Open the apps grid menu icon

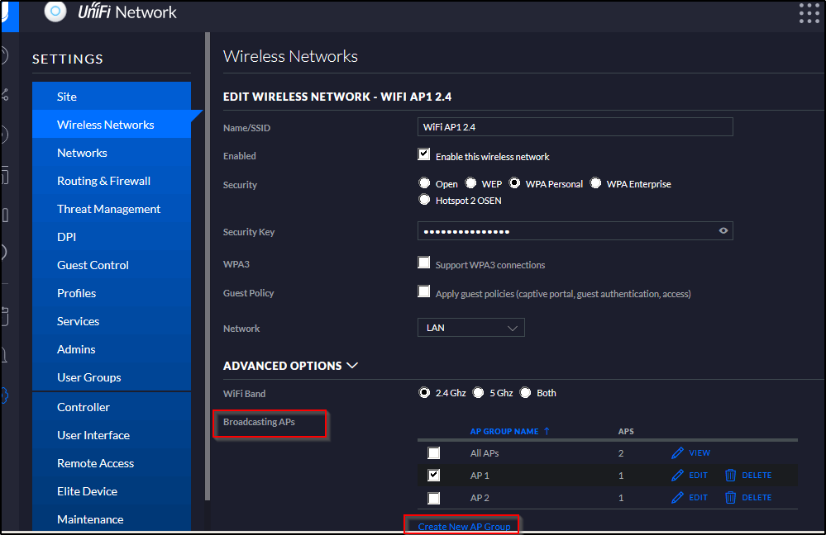[809, 13]
